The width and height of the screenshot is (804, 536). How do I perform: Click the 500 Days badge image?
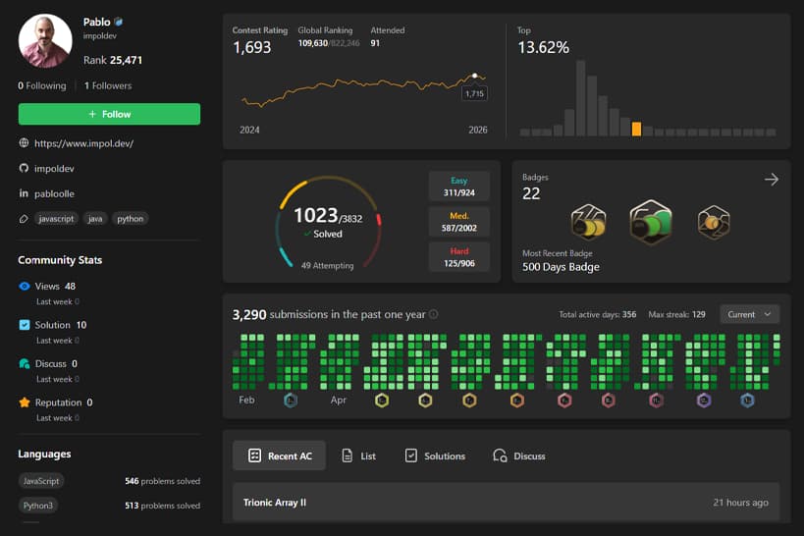[649, 223]
